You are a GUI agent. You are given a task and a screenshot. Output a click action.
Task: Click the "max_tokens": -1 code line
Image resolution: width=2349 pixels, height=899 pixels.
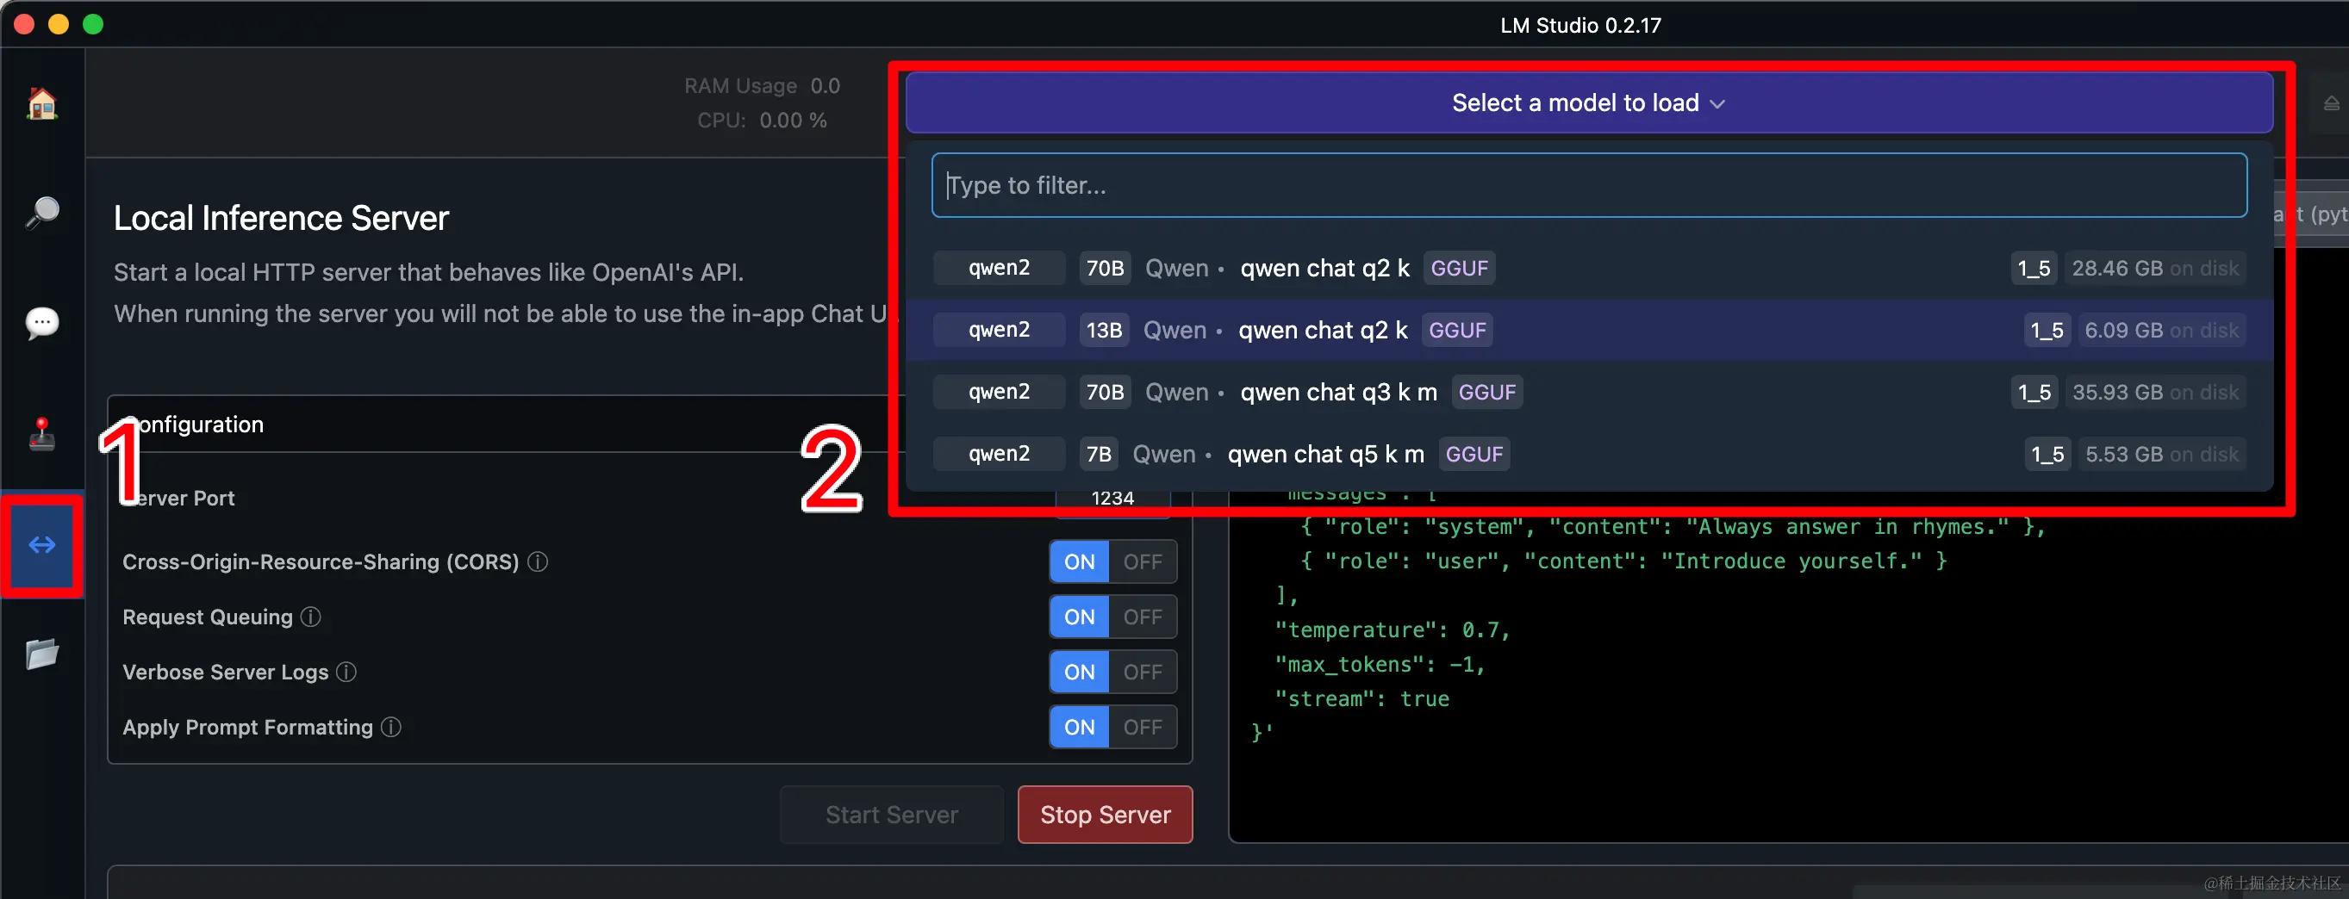1380,664
